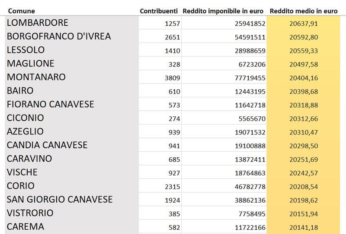Click the Reddito imponibile in euro header

(223, 11)
